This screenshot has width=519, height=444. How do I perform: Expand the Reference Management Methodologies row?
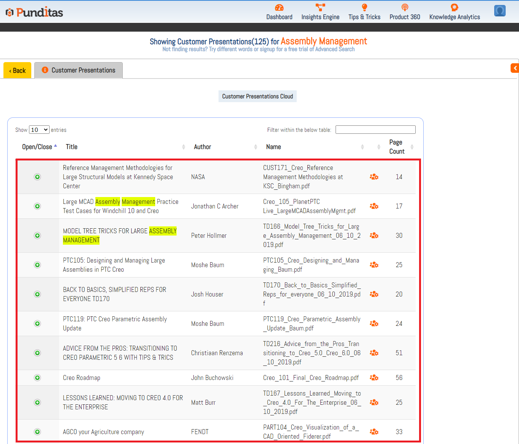tap(37, 177)
